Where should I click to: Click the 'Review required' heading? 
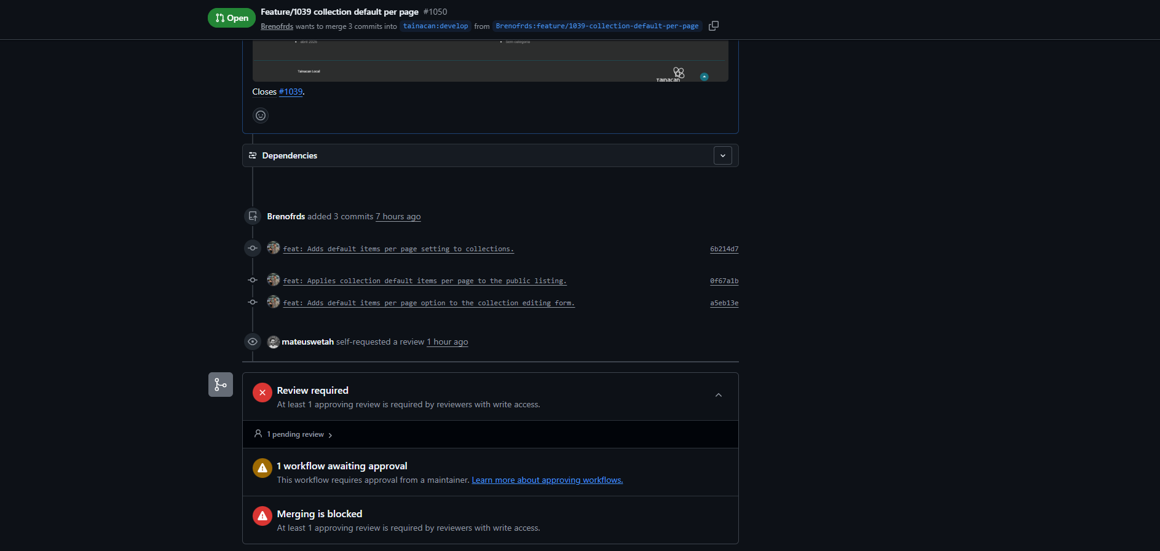click(312, 390)
